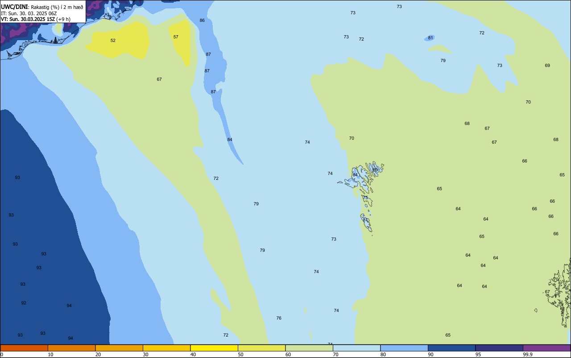
Task: Pick the navy 95–99.9 legend swatch
Action: [x=499, y=348]
